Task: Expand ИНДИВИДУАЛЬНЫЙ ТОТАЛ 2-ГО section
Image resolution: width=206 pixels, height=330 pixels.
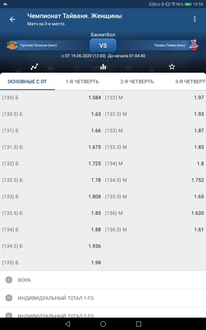Action: coord(103,313)
